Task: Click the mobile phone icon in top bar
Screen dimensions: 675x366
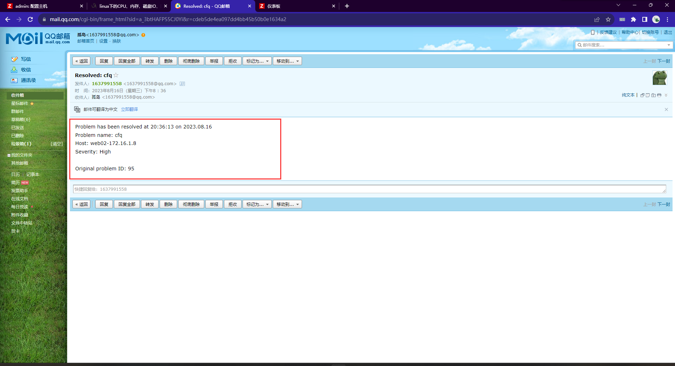Action: point(593,32)
